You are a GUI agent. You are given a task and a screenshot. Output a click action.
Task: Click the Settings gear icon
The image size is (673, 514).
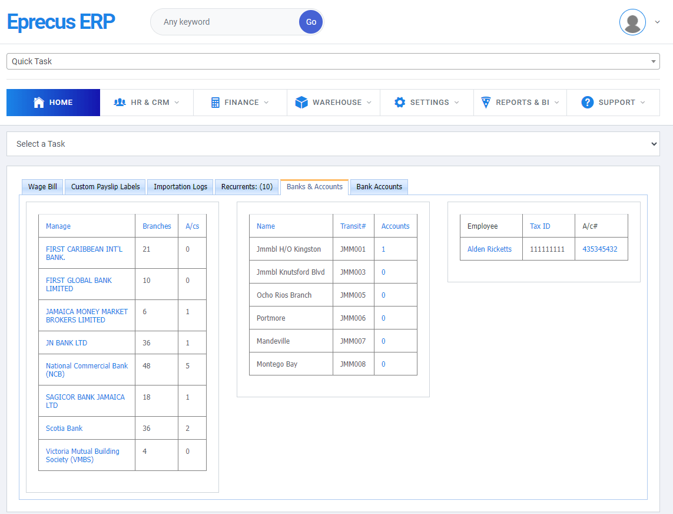[400, 103]
